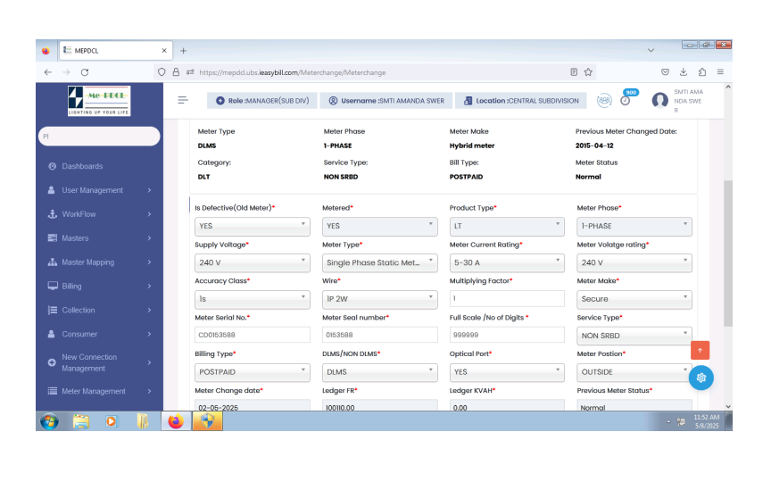Open the Meter Position OUTSIDE dropdown
Viewport: 771px width, 482px height.
coord(634,372)
